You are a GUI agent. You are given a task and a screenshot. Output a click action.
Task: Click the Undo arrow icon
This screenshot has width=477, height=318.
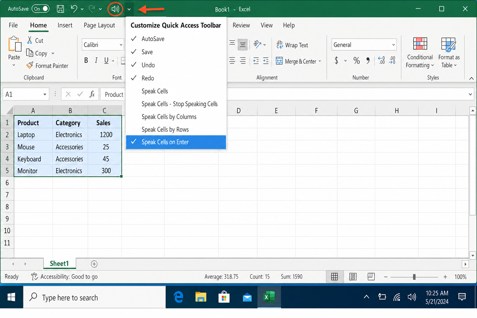pos(74,9)
